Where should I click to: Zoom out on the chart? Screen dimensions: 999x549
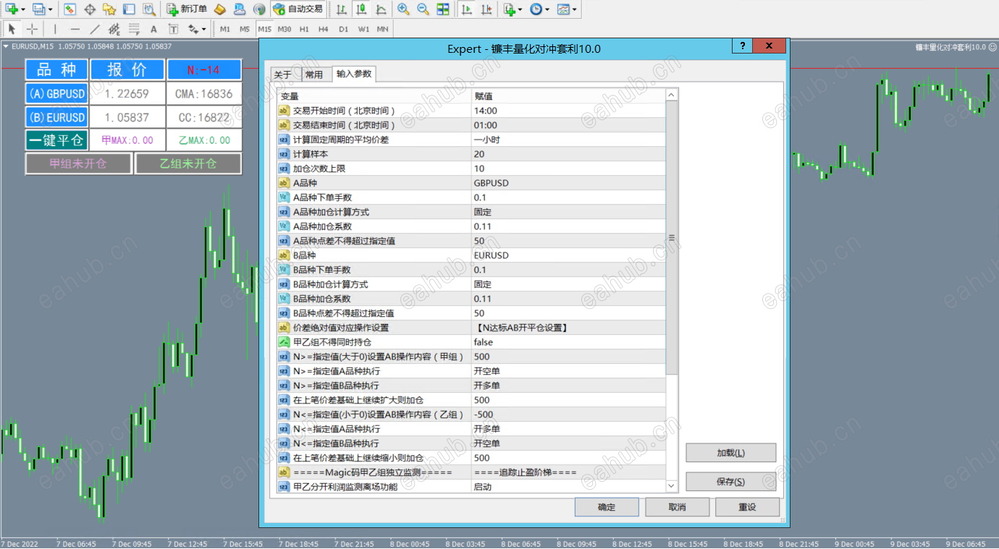point(423,9)
